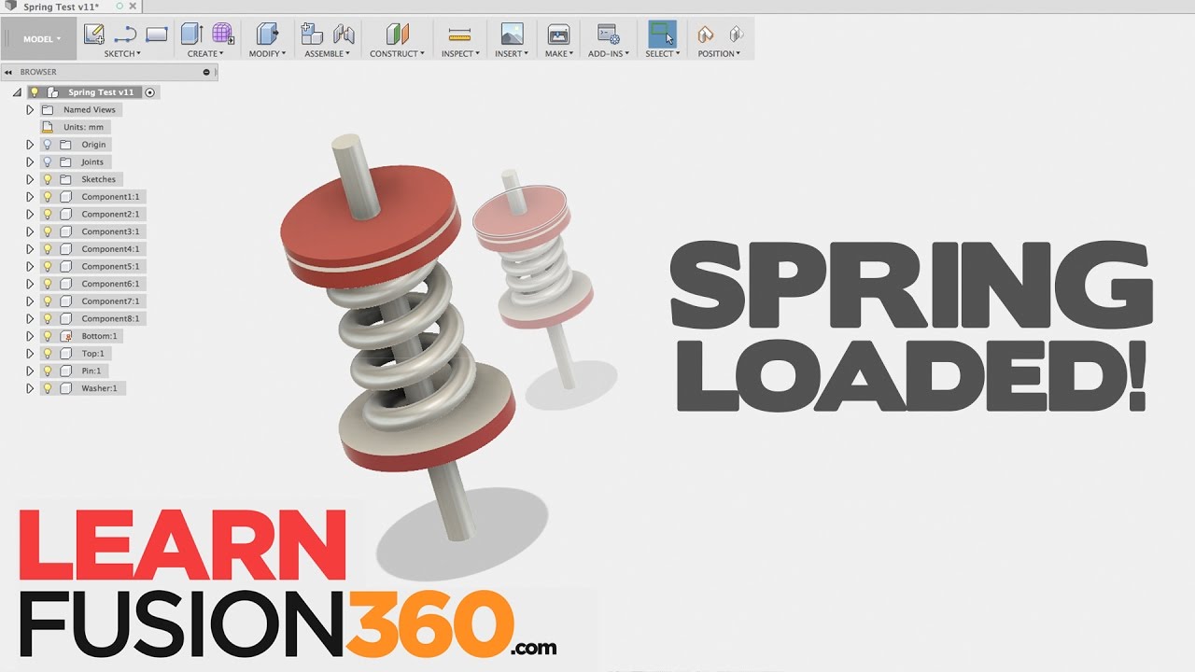1195x672 pixels.
Task: Collapse the Browser panel with double arrows
Action: click(x=7, y=72)
